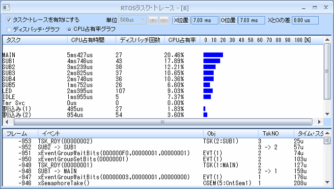Select frame -948 SUB1 -> MAIN event
Screen dimensions: 334x189
tap(163, 171)
